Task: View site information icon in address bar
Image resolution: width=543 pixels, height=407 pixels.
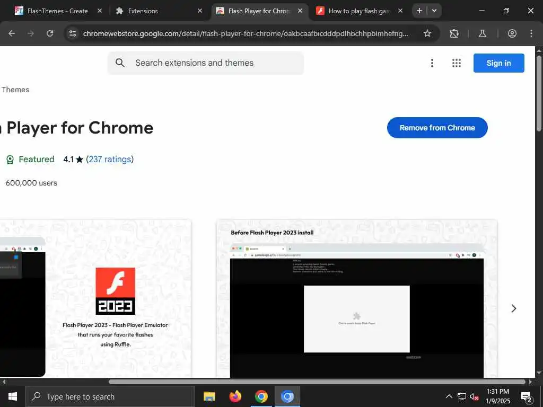Action: click(x=72, y=33)
